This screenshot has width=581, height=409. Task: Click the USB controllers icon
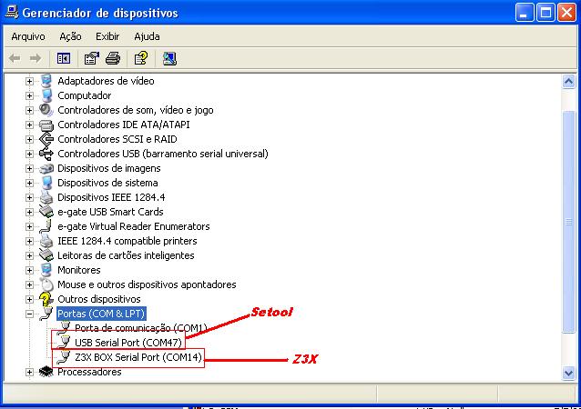46,154
